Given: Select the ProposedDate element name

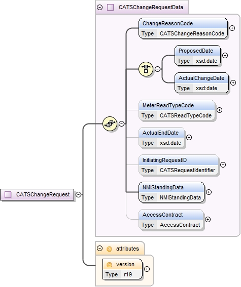Looking at the screenshot, I should tap(196, 51).
